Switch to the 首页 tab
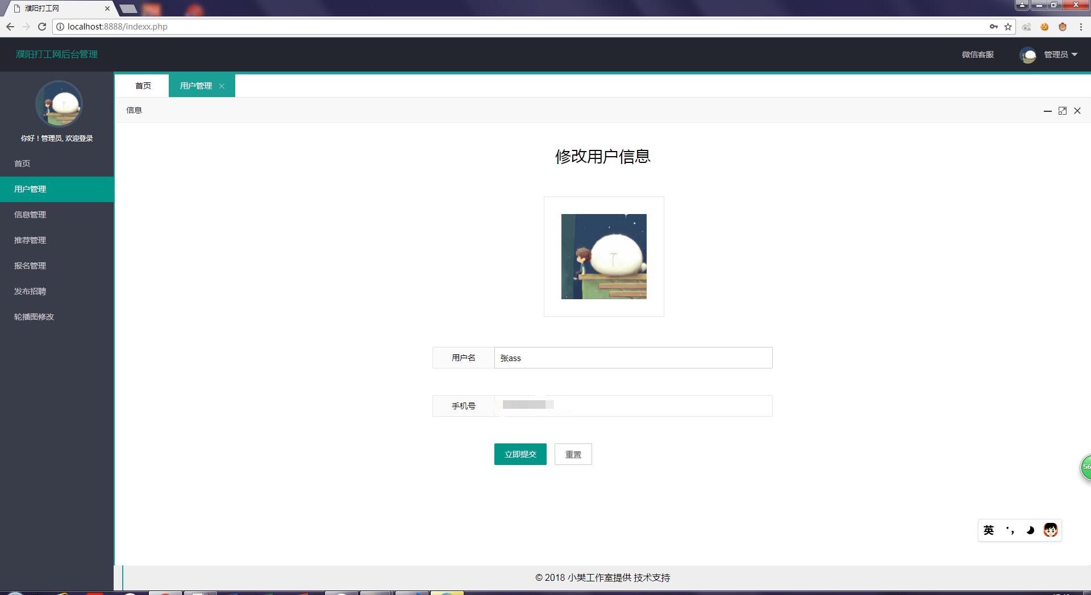Image resolution: width=1091 pixels, height=595 pixels. point(143,85)
